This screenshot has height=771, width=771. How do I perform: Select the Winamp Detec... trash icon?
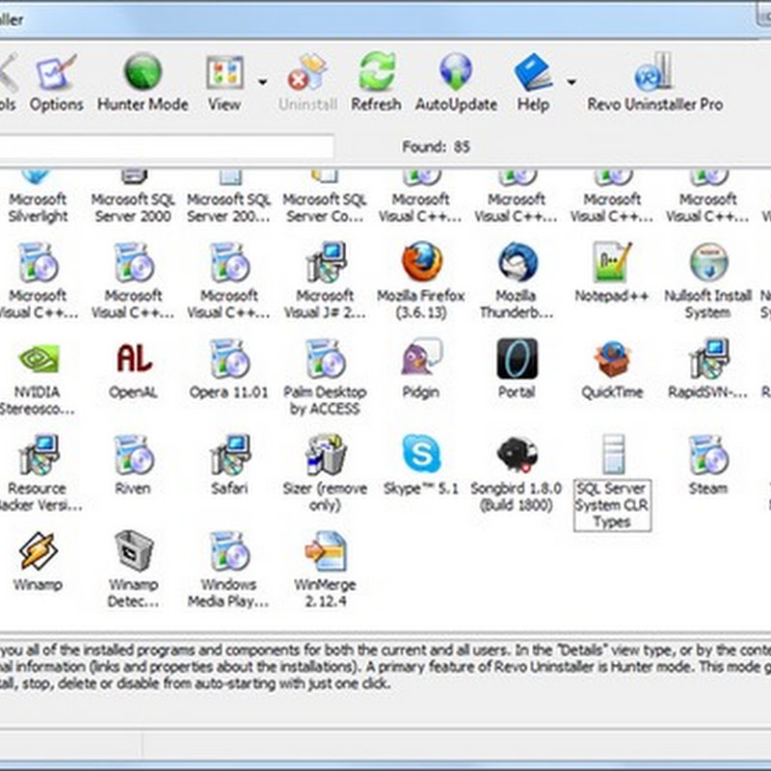133,550
